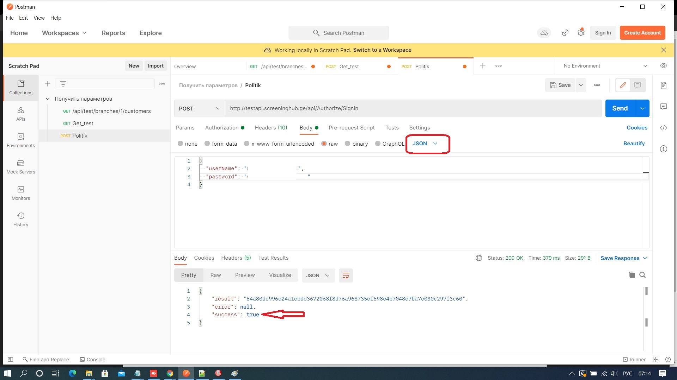Click the Create Account button
The height and width of the screenshot is (380, 677).
[x=642, y=33]
